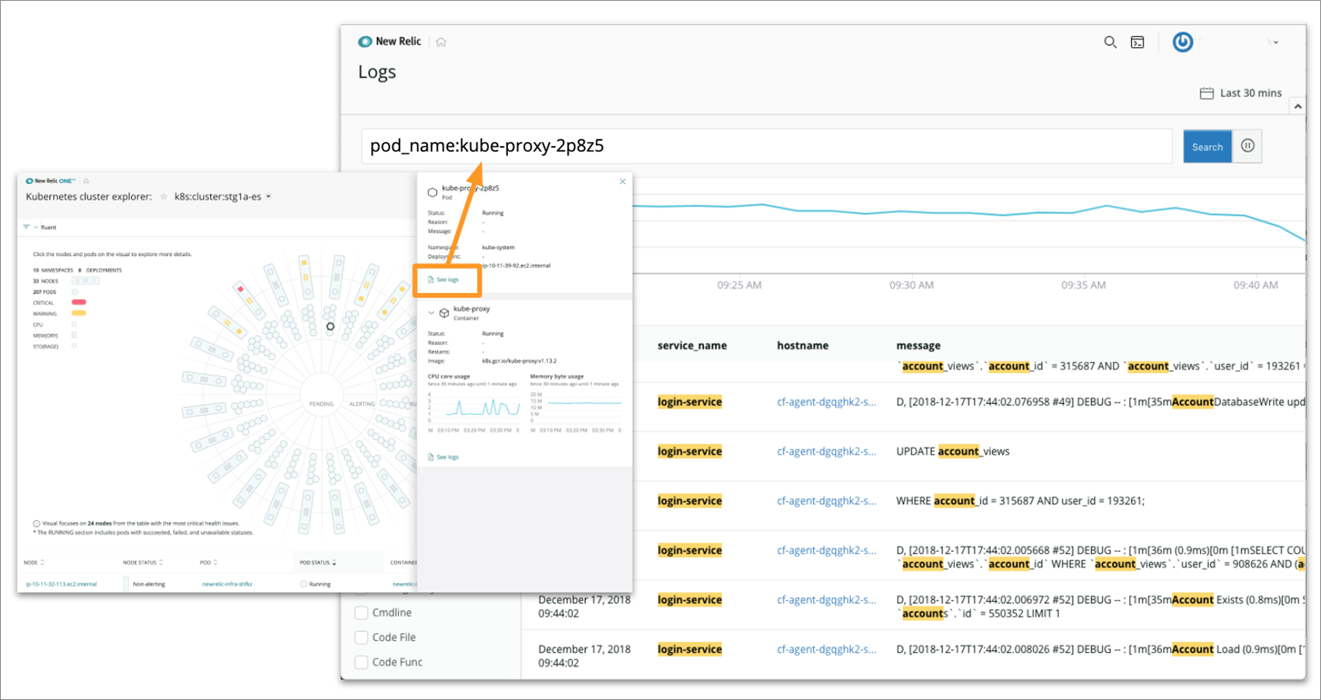This screenshot has height=700, width=1321.
Task: Click the yellow WARNING legend swatch
Action: click(79, 313)
